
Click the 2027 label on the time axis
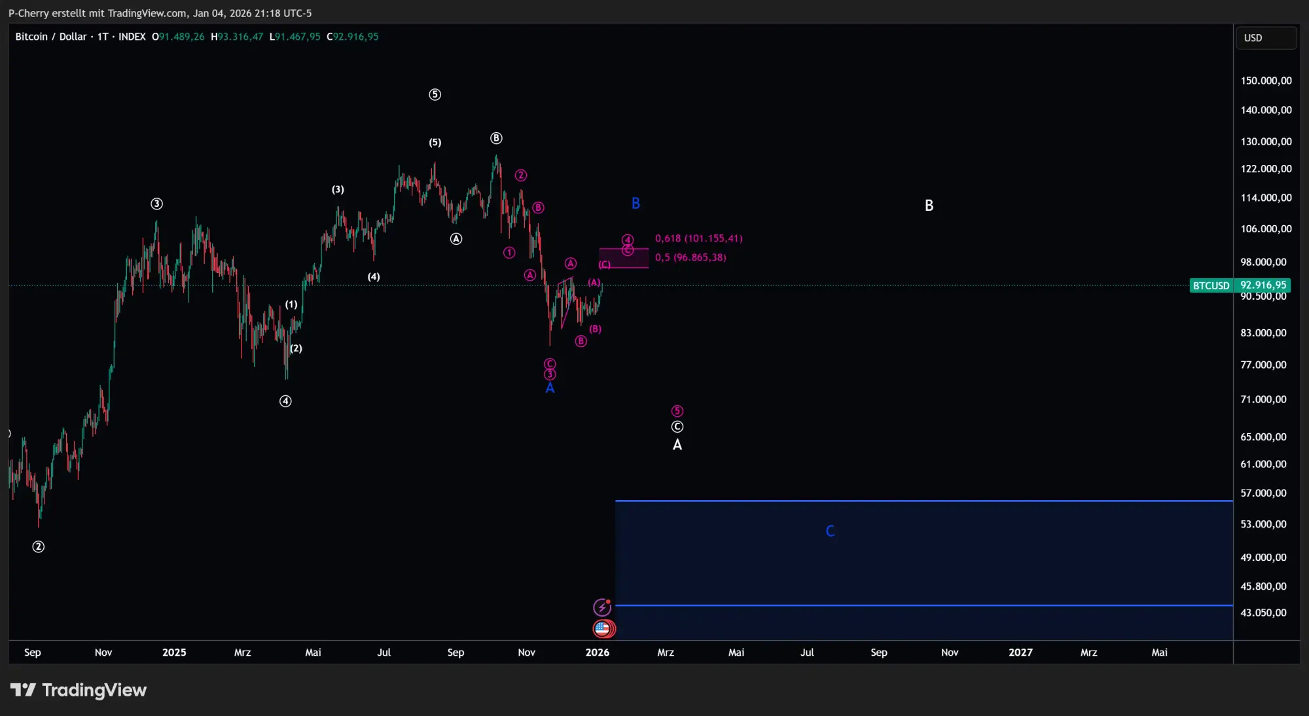click(x=1021, y=653)
